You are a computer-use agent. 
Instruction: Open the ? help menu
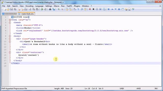click(x=91, y=6)
